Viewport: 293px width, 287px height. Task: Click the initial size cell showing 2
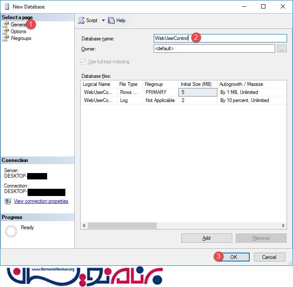[x=198, y=100]
